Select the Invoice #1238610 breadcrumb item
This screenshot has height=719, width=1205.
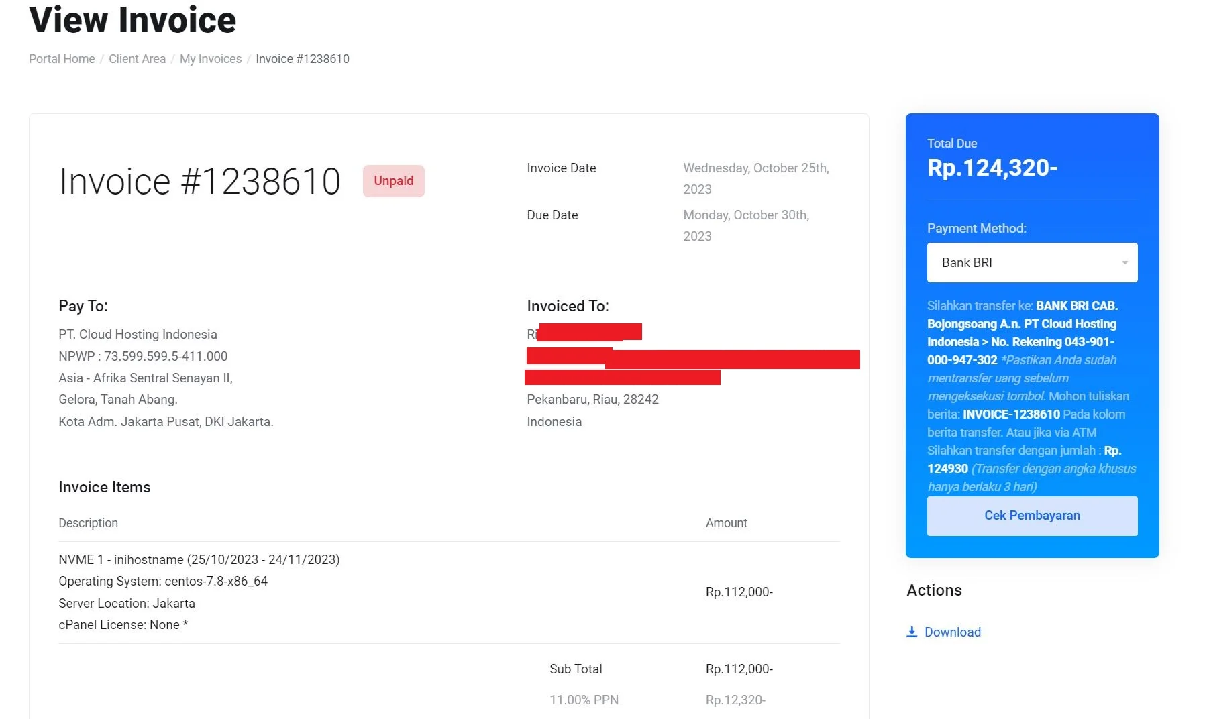coord(302,59)
